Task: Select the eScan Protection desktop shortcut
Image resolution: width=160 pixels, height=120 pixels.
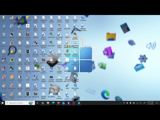Action: pyautogui.click(x=4, y=70)
